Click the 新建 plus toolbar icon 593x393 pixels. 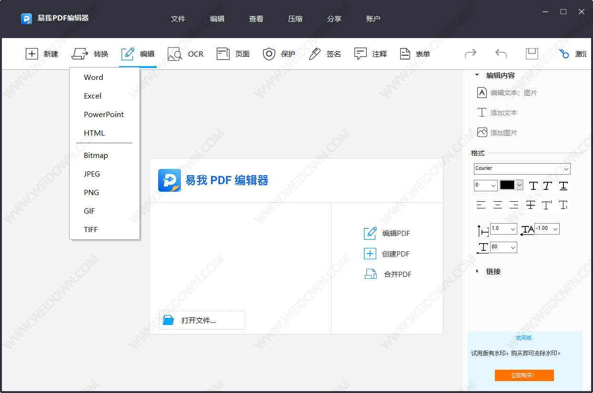[32, 54]
